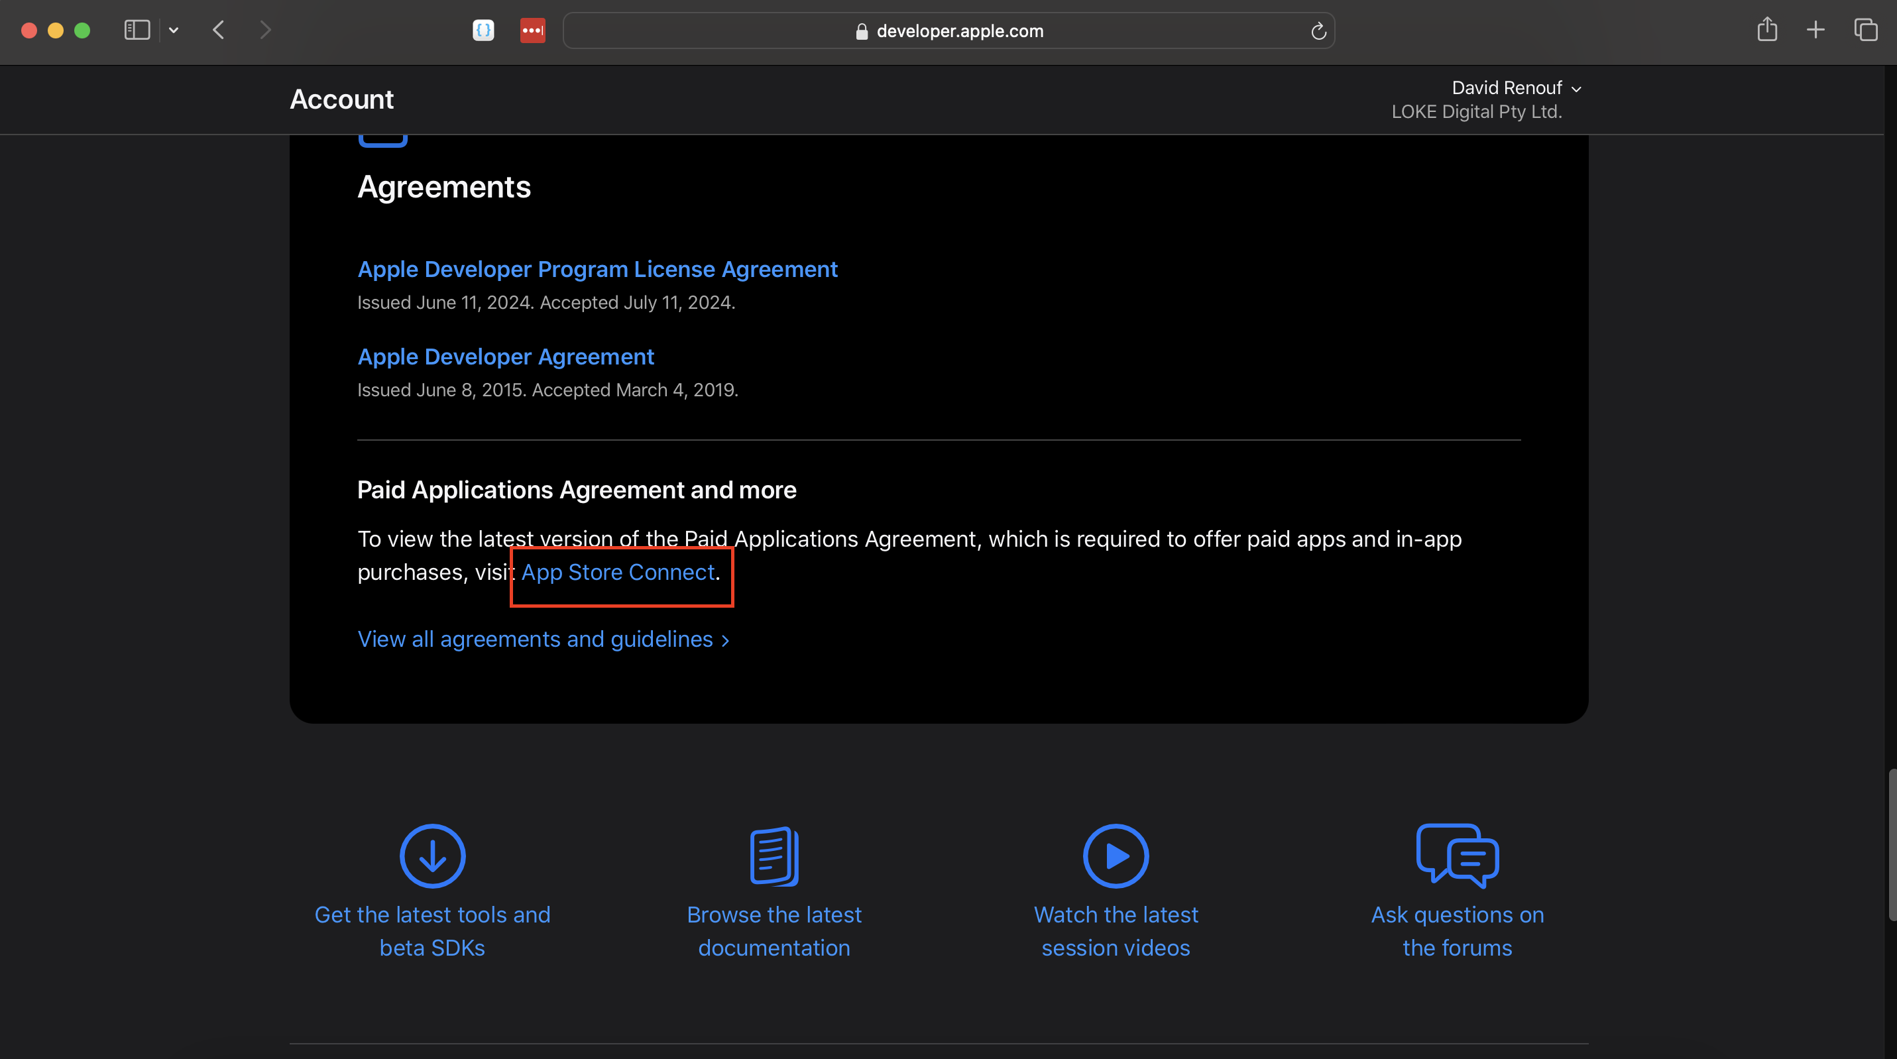Open the tab group dropdown arrow
Screen dimensions: 1897x1059
tap(174, 30)
